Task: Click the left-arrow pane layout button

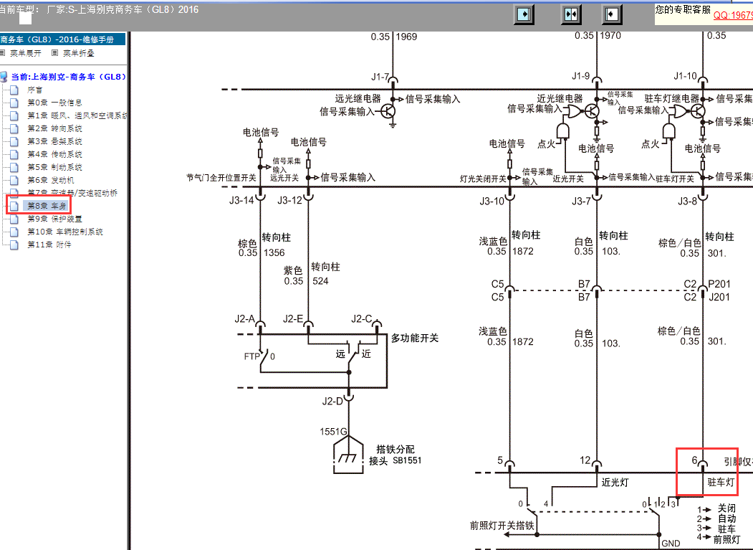Action: pos(611,14)
